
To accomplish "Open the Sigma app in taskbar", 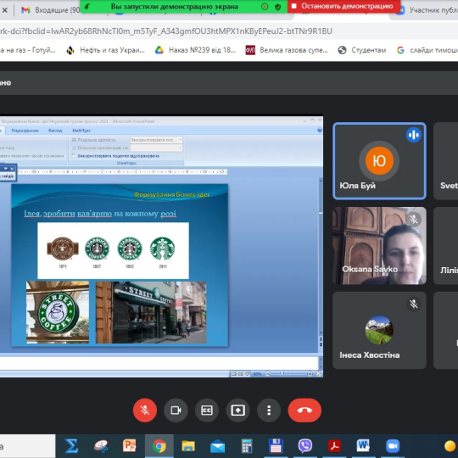I will pos(71,446).
